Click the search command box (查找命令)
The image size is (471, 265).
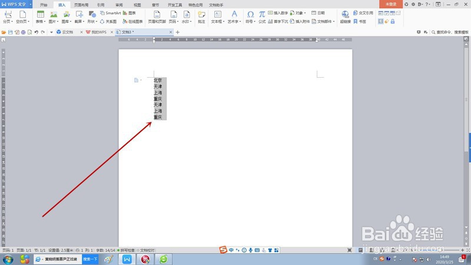pyautogui.click(x=450, y=32)
